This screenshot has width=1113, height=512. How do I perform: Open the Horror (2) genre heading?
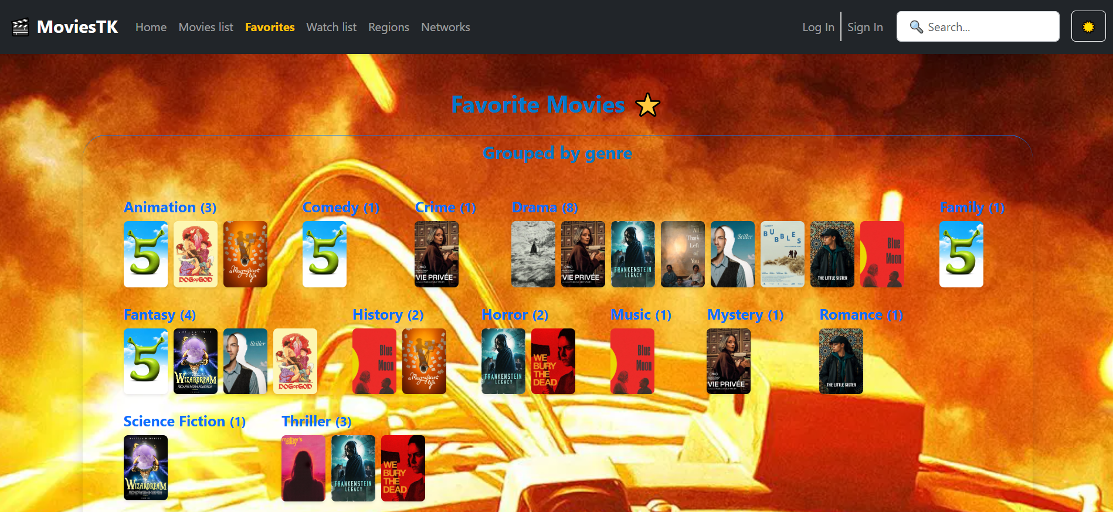(x=515, y=315)
